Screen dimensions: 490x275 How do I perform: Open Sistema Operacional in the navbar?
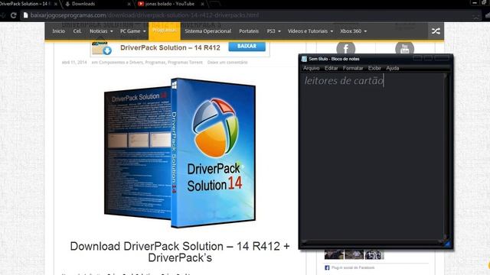click(x=207, y=31)
